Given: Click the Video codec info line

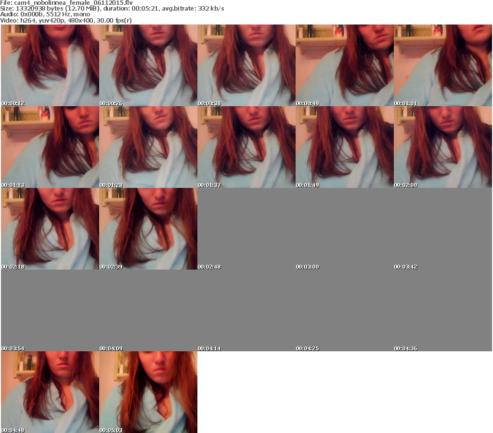Looking at the screenshot, I should [x=66, y=20].
